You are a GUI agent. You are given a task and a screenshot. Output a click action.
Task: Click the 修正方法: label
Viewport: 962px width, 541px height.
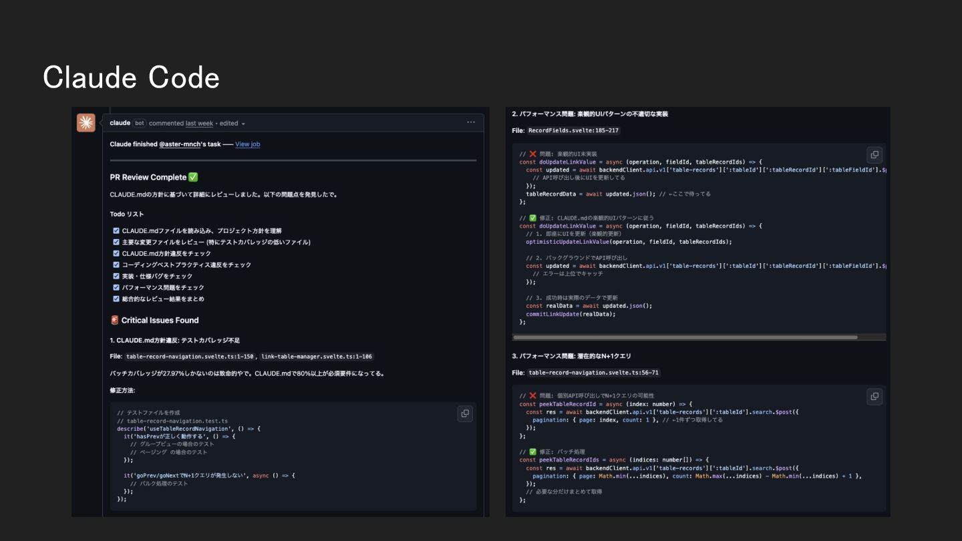coord(122,390)
